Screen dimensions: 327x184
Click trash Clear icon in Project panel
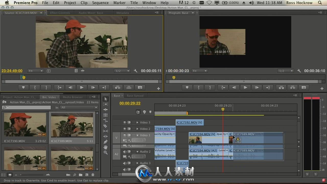(93, 175)
